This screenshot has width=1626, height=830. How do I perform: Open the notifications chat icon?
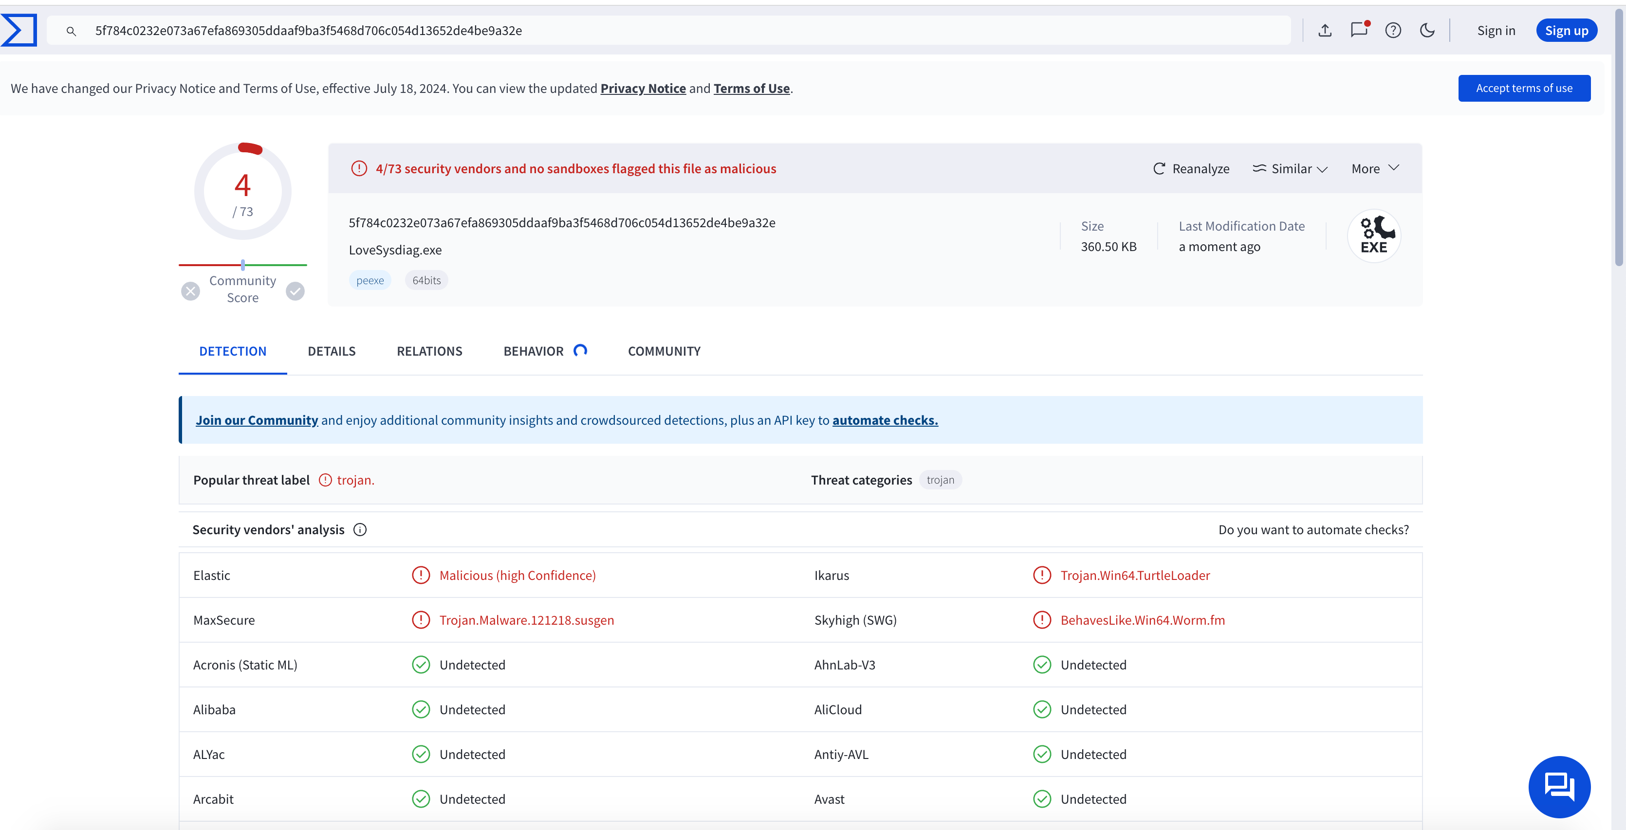click(x=1358, y=30)
